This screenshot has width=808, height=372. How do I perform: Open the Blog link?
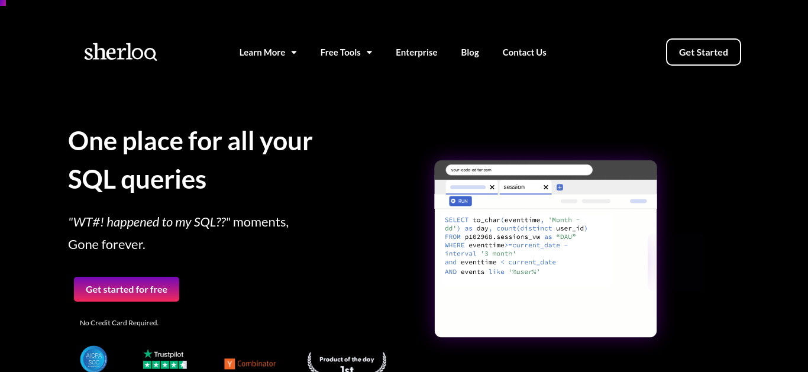click(470, 52)
